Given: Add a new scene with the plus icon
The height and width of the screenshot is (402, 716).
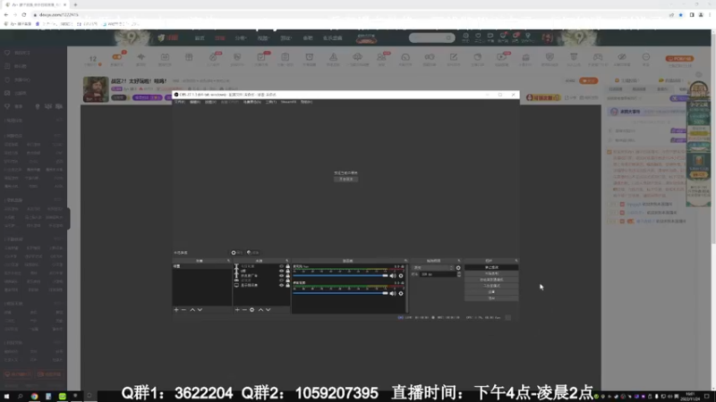Looking at the screenshot, I should click(176, 310).
